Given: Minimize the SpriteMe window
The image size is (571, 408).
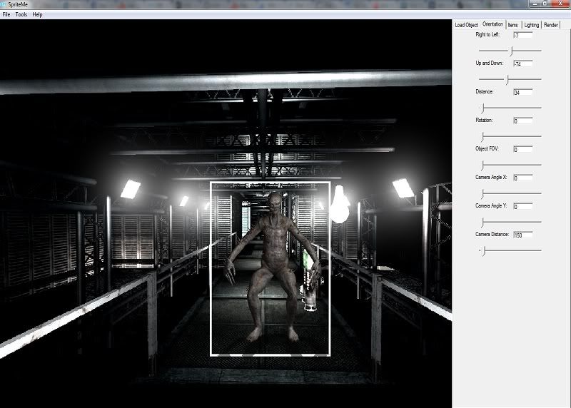Looking at the screenshot, I should [535, 4].
